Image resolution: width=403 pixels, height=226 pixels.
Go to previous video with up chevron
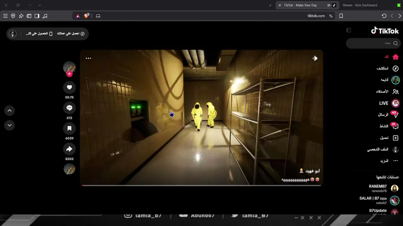click(x=9, y=110)
